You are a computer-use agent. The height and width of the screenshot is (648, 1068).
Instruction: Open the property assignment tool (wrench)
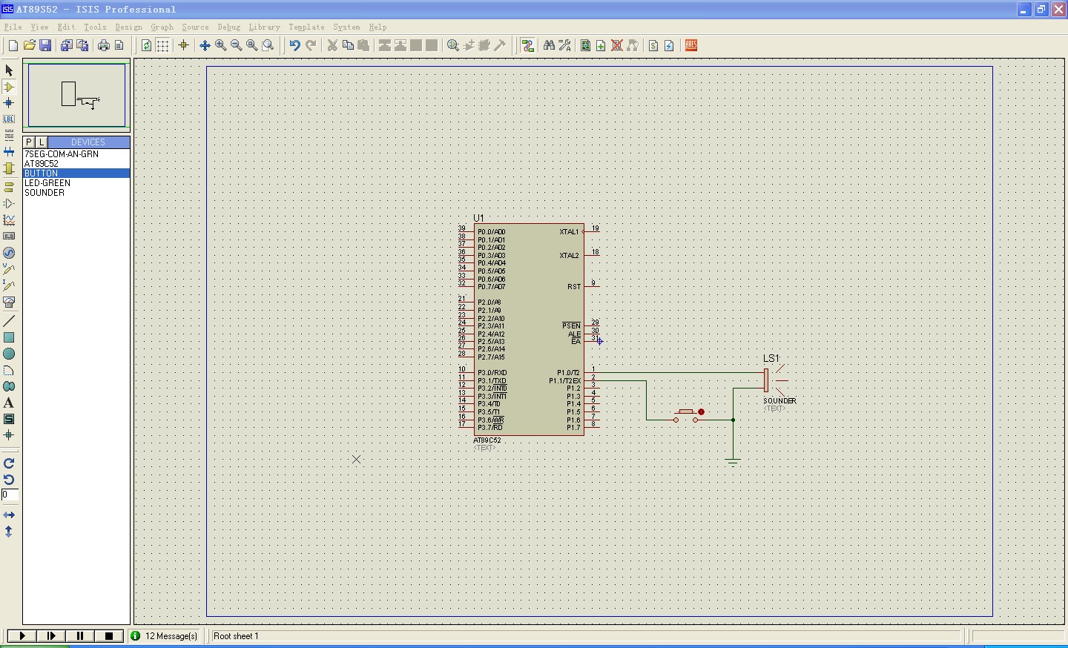coord(565,45)
